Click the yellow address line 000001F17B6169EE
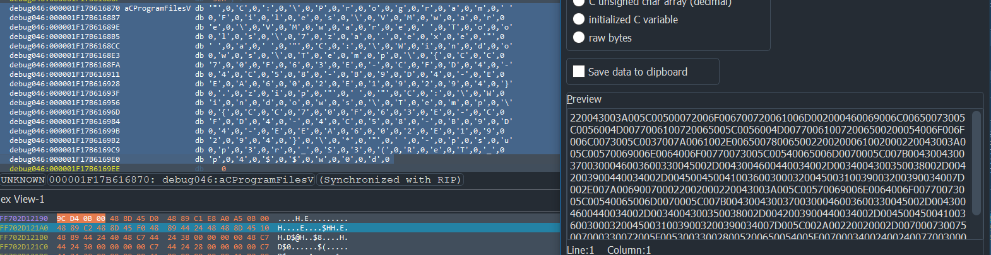 pyautogui.click(x=64, y=169)
